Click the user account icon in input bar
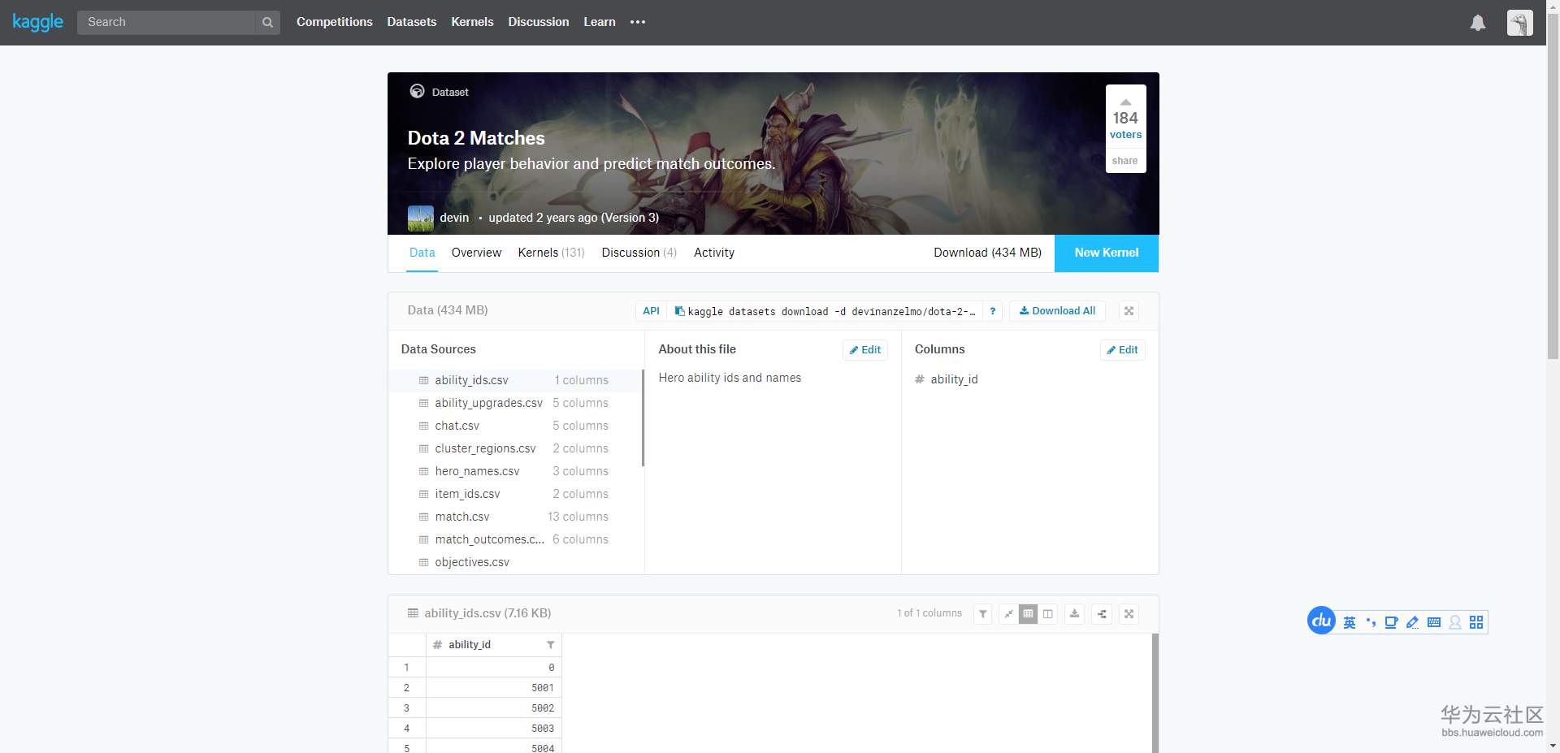The image size is (1560, 753). [1455, 623]
